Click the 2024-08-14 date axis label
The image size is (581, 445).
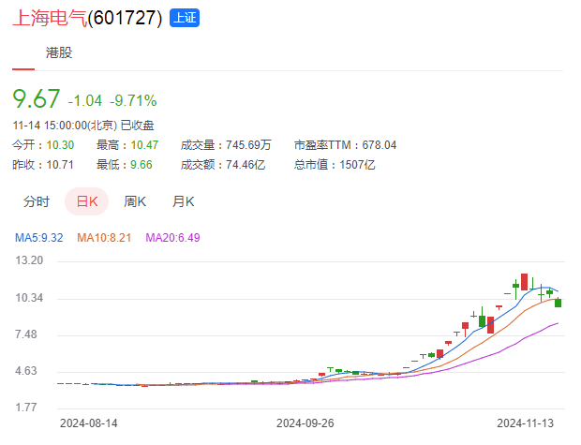pos(89,423)
